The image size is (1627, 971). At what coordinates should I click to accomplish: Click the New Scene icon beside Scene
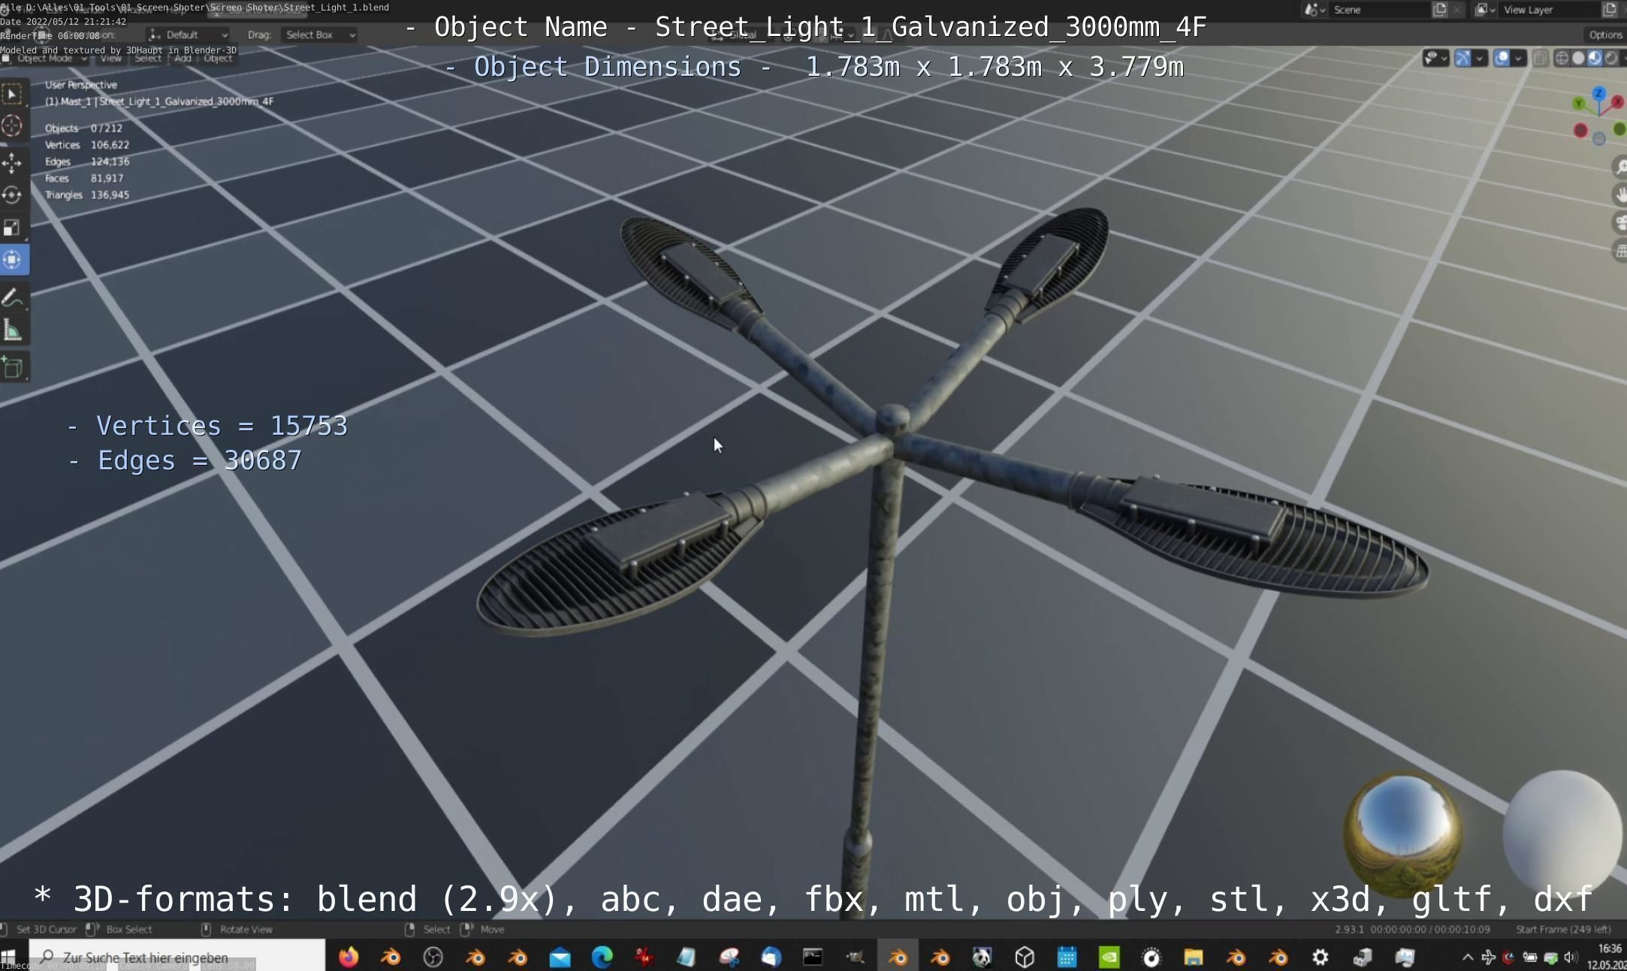click(1439, 10)
